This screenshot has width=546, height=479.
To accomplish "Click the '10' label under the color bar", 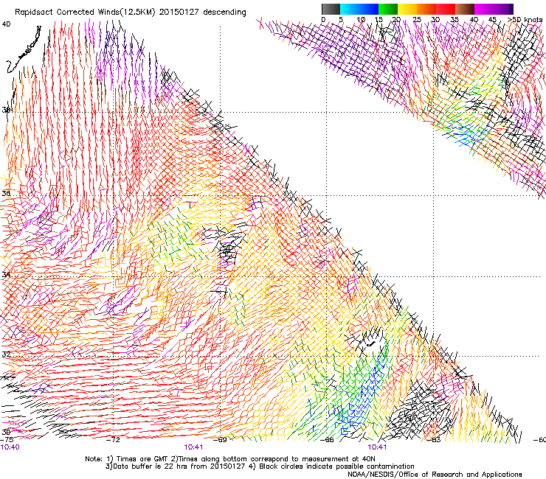I will (x=361, y=20).
